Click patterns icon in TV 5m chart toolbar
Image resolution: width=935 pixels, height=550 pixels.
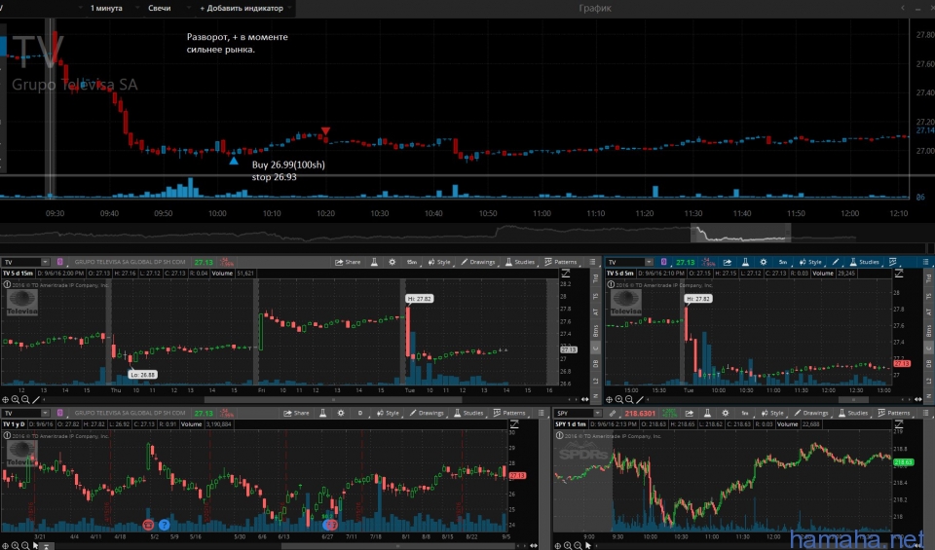click(x=893, y=262)
